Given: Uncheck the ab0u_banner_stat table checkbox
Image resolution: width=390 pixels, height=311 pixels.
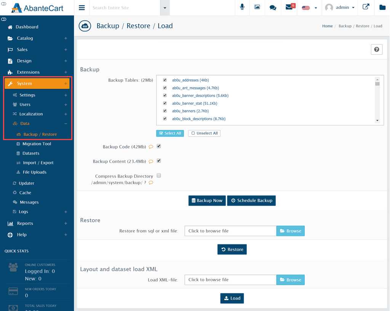Looking at the screenshot, I should click(x=165, y=103).
